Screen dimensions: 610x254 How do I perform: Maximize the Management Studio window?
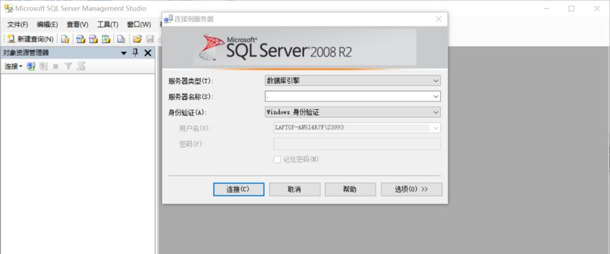[571, 8]
